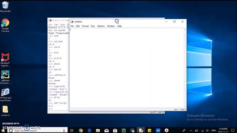Switch to IDLE editor taskbar icon
Viewport: 237px width, 133px height.
pyautogui.click(x=141, y=130)
